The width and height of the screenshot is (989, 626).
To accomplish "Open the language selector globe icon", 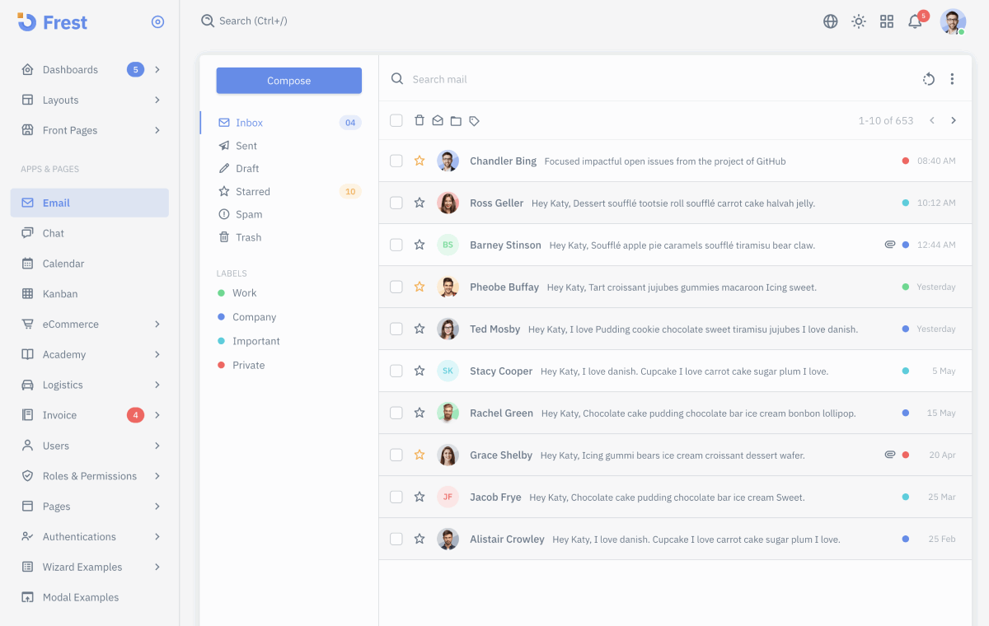I will click(x=830, y=21).
